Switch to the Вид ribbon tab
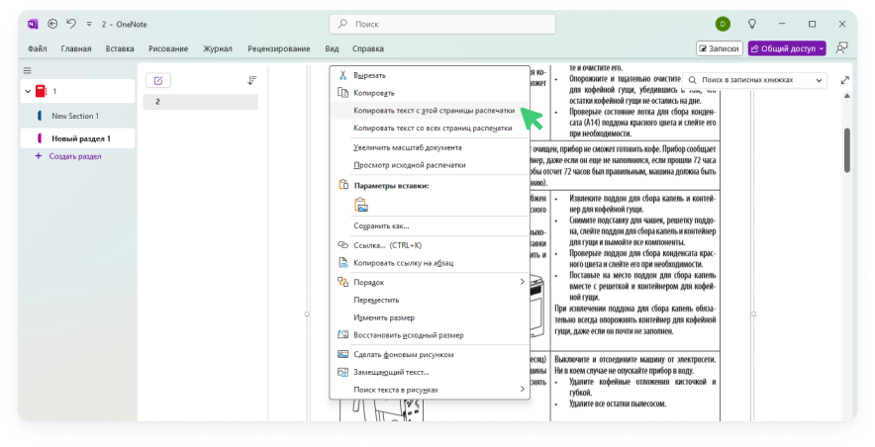The image size is (875, 447). coord(332,48)
